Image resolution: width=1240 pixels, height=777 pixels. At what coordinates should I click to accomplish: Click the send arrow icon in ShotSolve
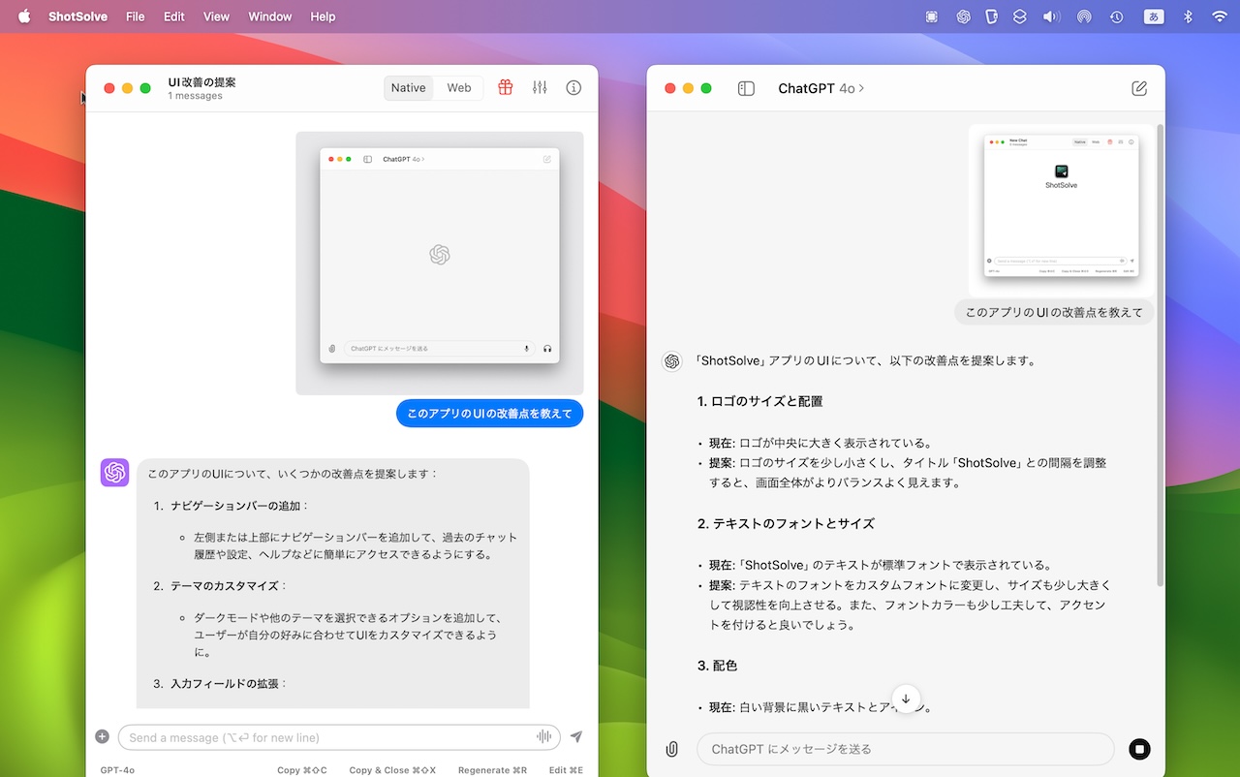[x=576, y=737]
